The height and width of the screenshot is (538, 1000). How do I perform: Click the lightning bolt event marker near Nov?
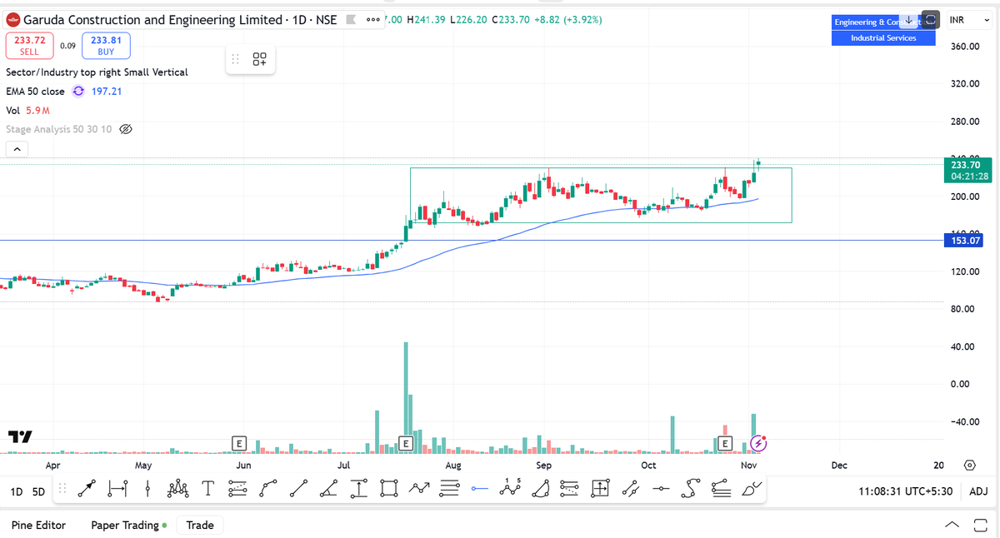click(758, 443)
